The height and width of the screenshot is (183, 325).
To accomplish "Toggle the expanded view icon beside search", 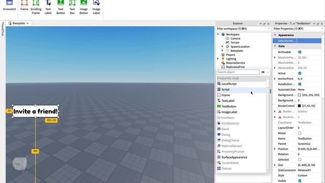I will click(263, 72).
